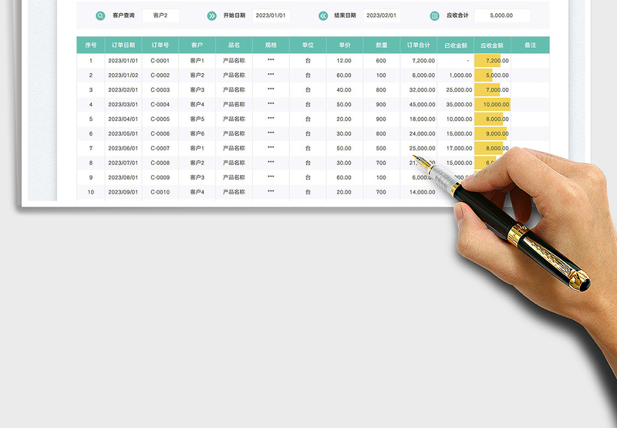Click the 单位 column header
Image resolution: width=617 pixels, height=428 pixels.
click(x=308, y=45)
